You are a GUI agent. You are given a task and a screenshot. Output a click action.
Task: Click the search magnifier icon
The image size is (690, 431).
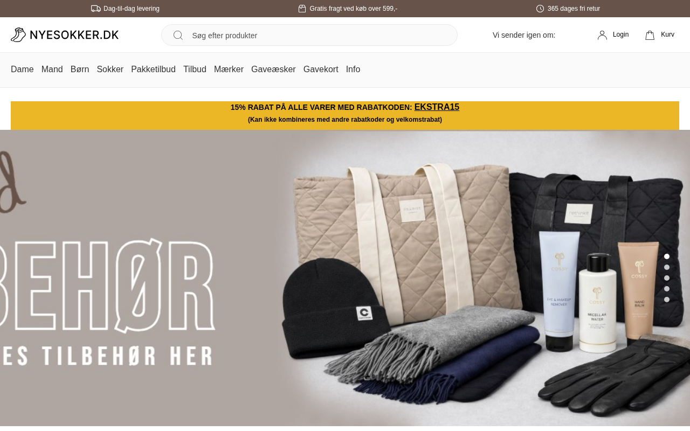[178, 36]
